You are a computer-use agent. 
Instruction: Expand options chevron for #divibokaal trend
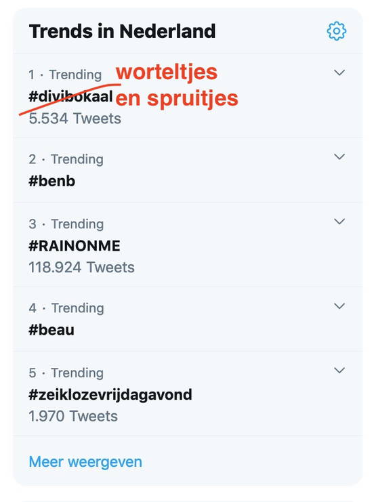click(x=339, y=72)
